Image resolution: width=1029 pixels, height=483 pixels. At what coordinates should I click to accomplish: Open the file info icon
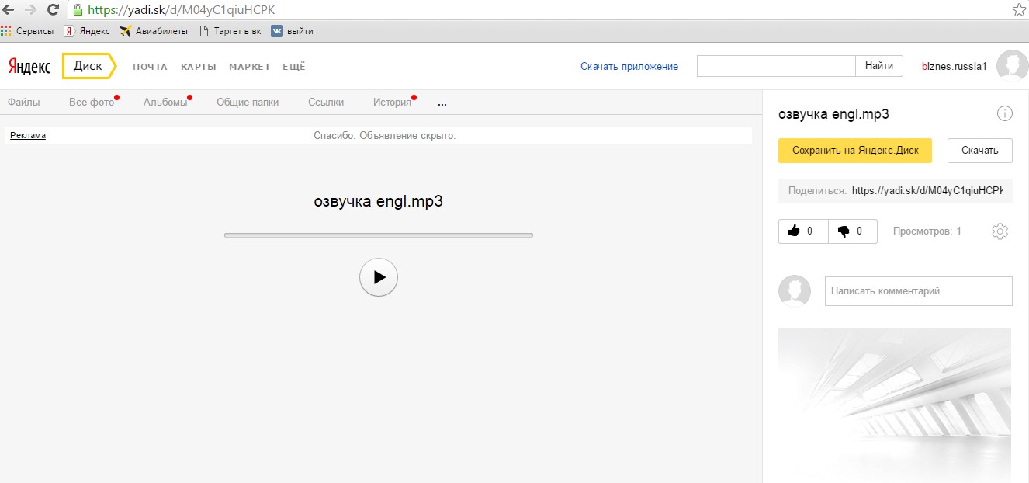pyautogui.click(x=1005, y=114)
